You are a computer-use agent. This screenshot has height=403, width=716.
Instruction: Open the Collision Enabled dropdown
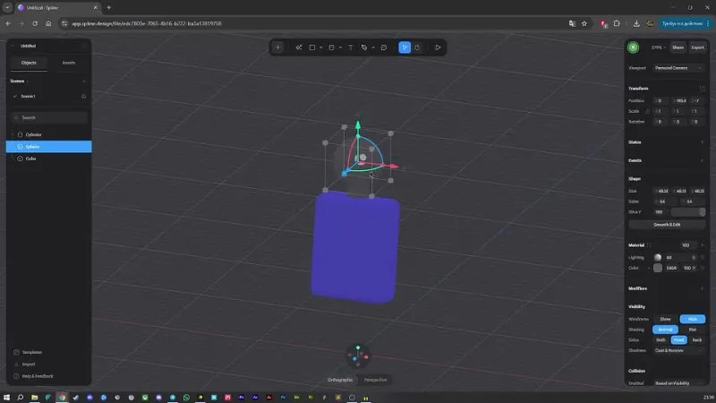679,383
